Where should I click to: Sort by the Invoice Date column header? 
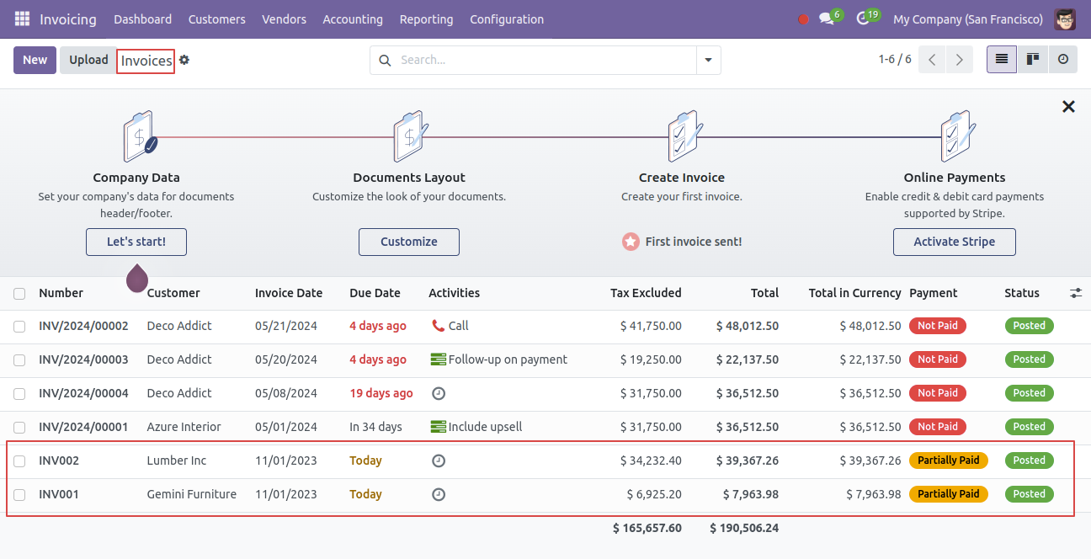click(289, 293)
